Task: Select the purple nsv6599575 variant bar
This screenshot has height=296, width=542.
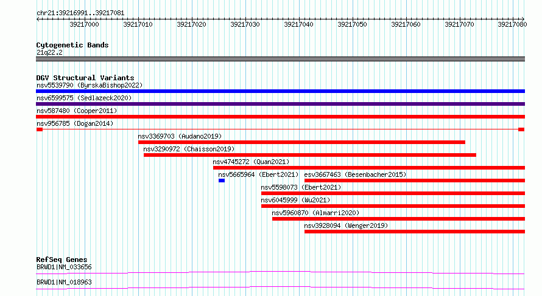Action: pyautogui.click(x=280, y=104)
